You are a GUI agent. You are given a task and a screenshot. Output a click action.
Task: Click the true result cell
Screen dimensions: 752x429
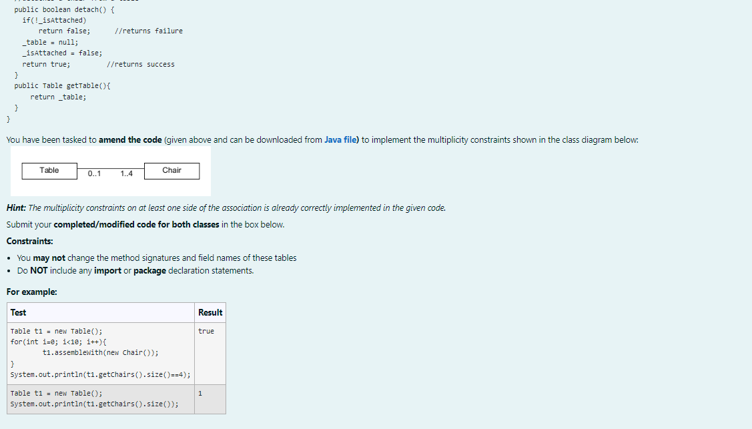tap(206, 330)
